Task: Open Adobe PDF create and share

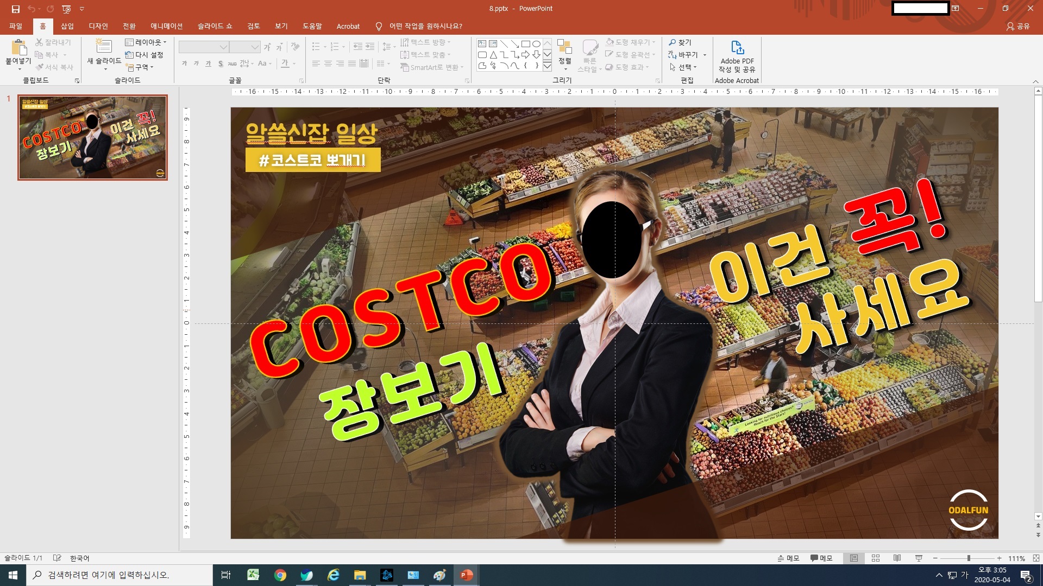Action: click(x=737, y=56)
